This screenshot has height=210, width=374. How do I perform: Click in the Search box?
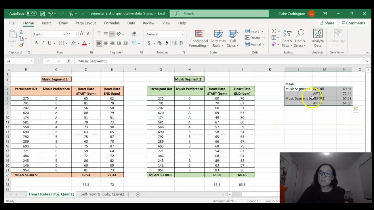click(219, 14)
